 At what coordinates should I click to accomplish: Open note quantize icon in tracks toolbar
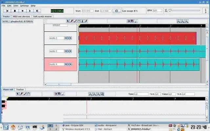136,21
